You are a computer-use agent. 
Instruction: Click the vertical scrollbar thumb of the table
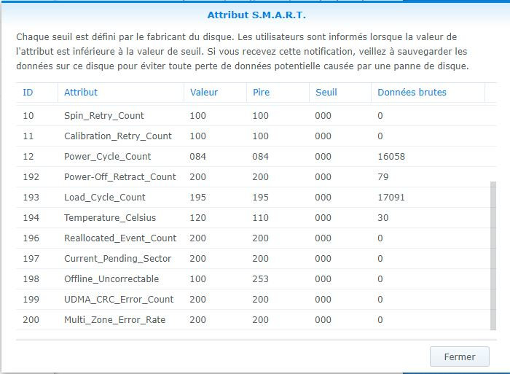point(493,255)
